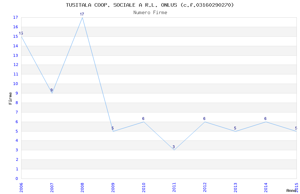
Task: Click the data point labeled 9 for 2007
Action: tap(52, 90)
